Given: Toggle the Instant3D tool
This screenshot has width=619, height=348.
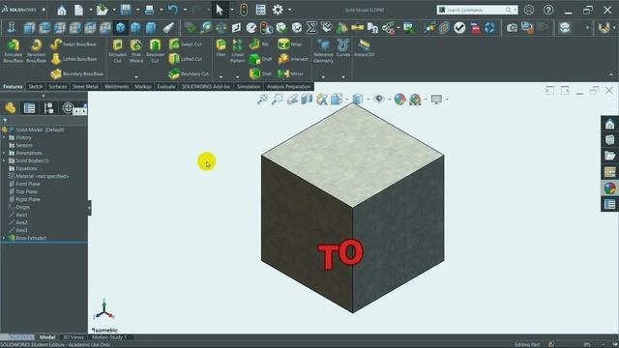Looking at the screenshot, I should [x=364, y=48].
